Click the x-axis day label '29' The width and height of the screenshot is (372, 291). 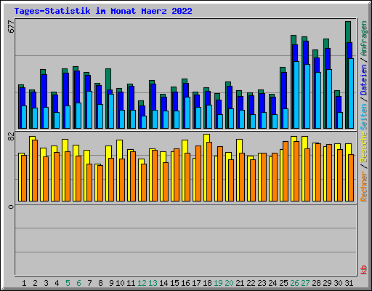(327, 283)
